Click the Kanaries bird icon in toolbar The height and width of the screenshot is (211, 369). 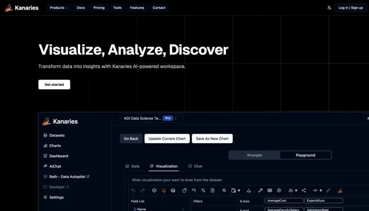[x=340, y=191]
